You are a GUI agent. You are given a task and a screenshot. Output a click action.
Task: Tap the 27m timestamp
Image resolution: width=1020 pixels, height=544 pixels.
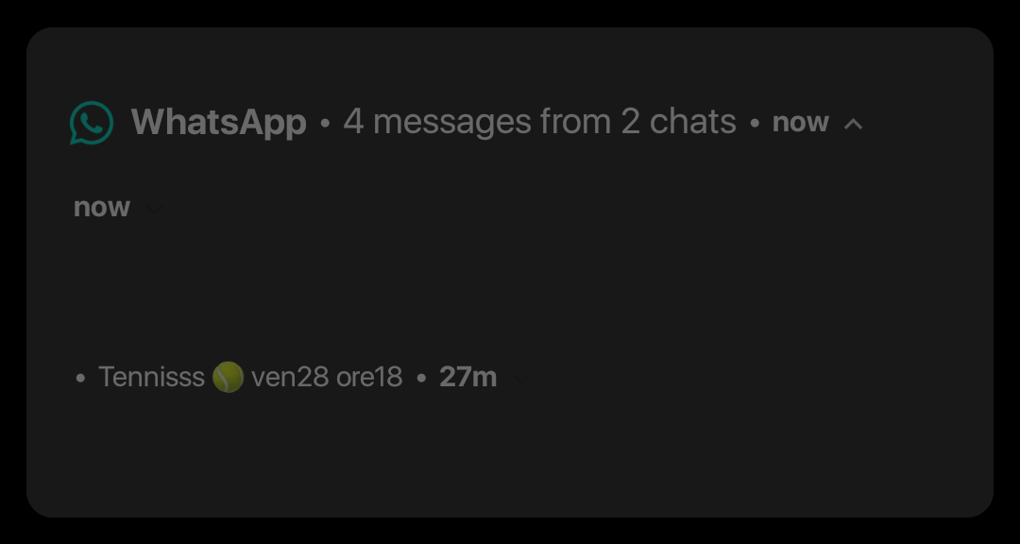click(467, 378)
